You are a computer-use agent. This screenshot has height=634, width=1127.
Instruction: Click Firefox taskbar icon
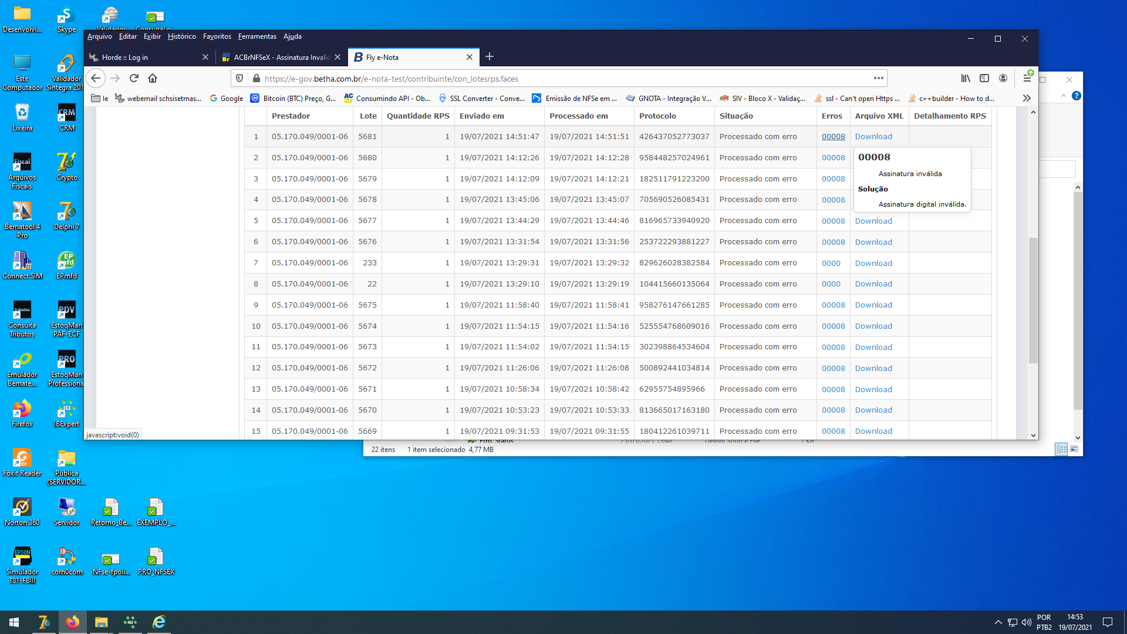[x=73, y=622]
